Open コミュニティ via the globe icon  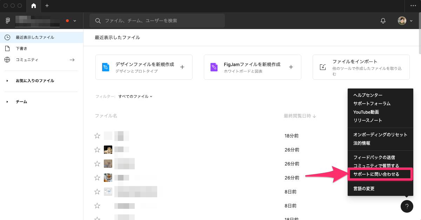[x=7, y=59]
